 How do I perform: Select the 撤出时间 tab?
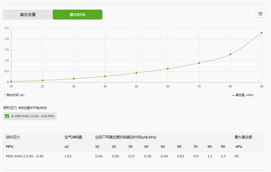click(x=77, y=14)
